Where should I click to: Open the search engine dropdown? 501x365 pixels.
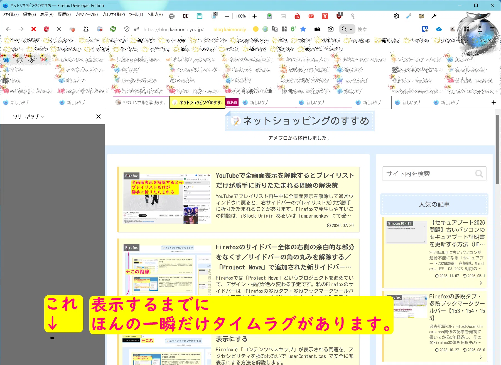[347, 29]
